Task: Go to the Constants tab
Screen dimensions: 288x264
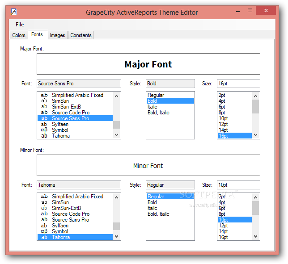Action: [81, 35]
